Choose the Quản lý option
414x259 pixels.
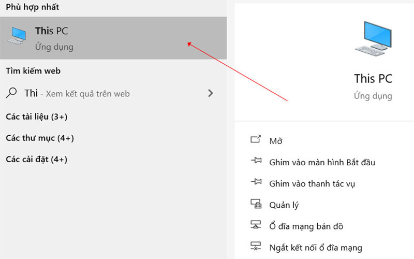(x=284, y=205)
